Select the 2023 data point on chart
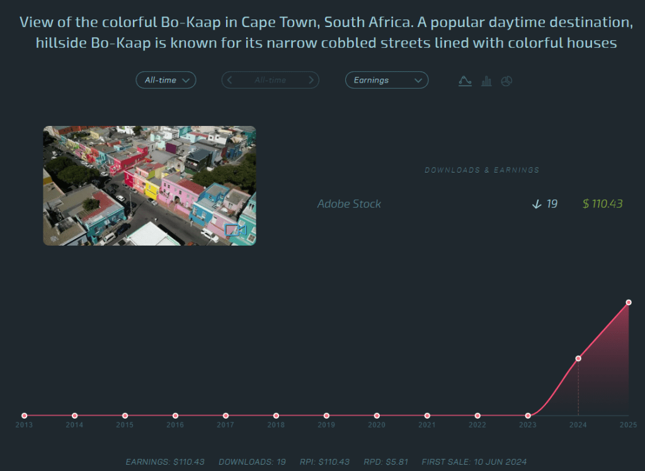 (528, 416)
